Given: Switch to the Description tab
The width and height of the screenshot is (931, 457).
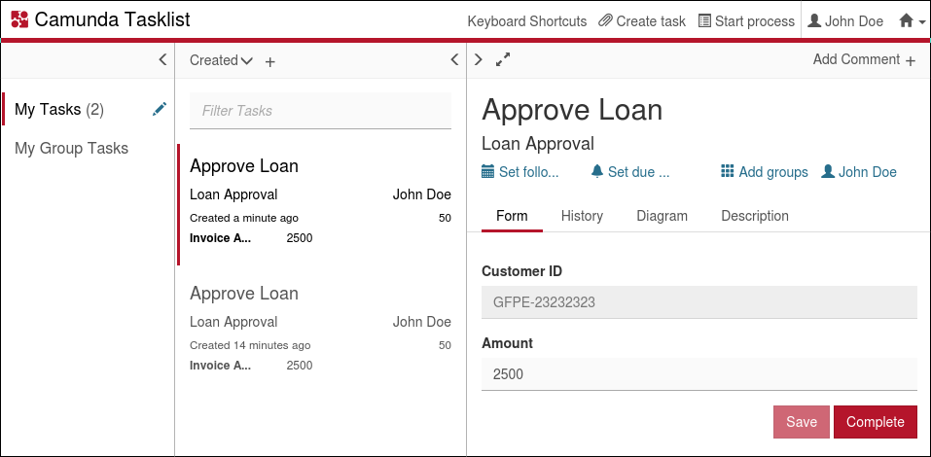Looking at the screenshot, I should (x=755, y=216).
